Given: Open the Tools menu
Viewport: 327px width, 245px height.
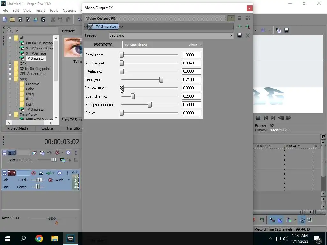Looking at the screenshot, I should (x=54, y=11).
